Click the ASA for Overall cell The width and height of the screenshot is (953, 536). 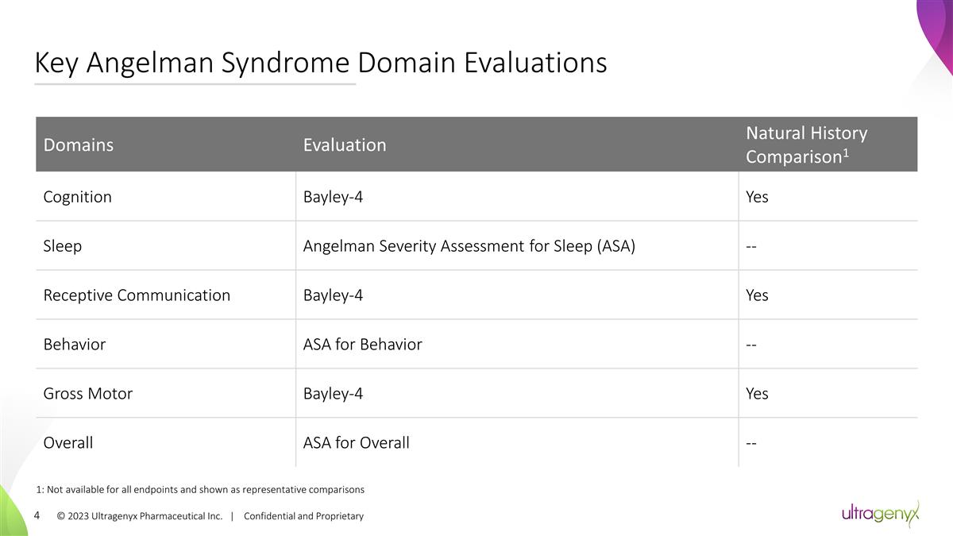pos(356,443)
